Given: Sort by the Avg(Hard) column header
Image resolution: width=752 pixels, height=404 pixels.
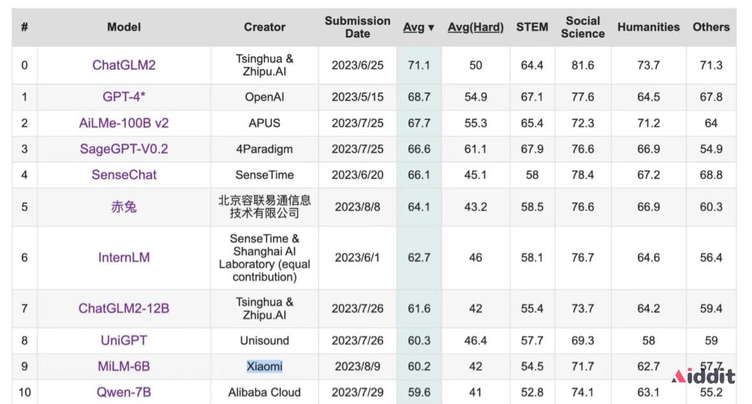Looking at the screenshot, I should pyautogui.click(x=475, y=27).
